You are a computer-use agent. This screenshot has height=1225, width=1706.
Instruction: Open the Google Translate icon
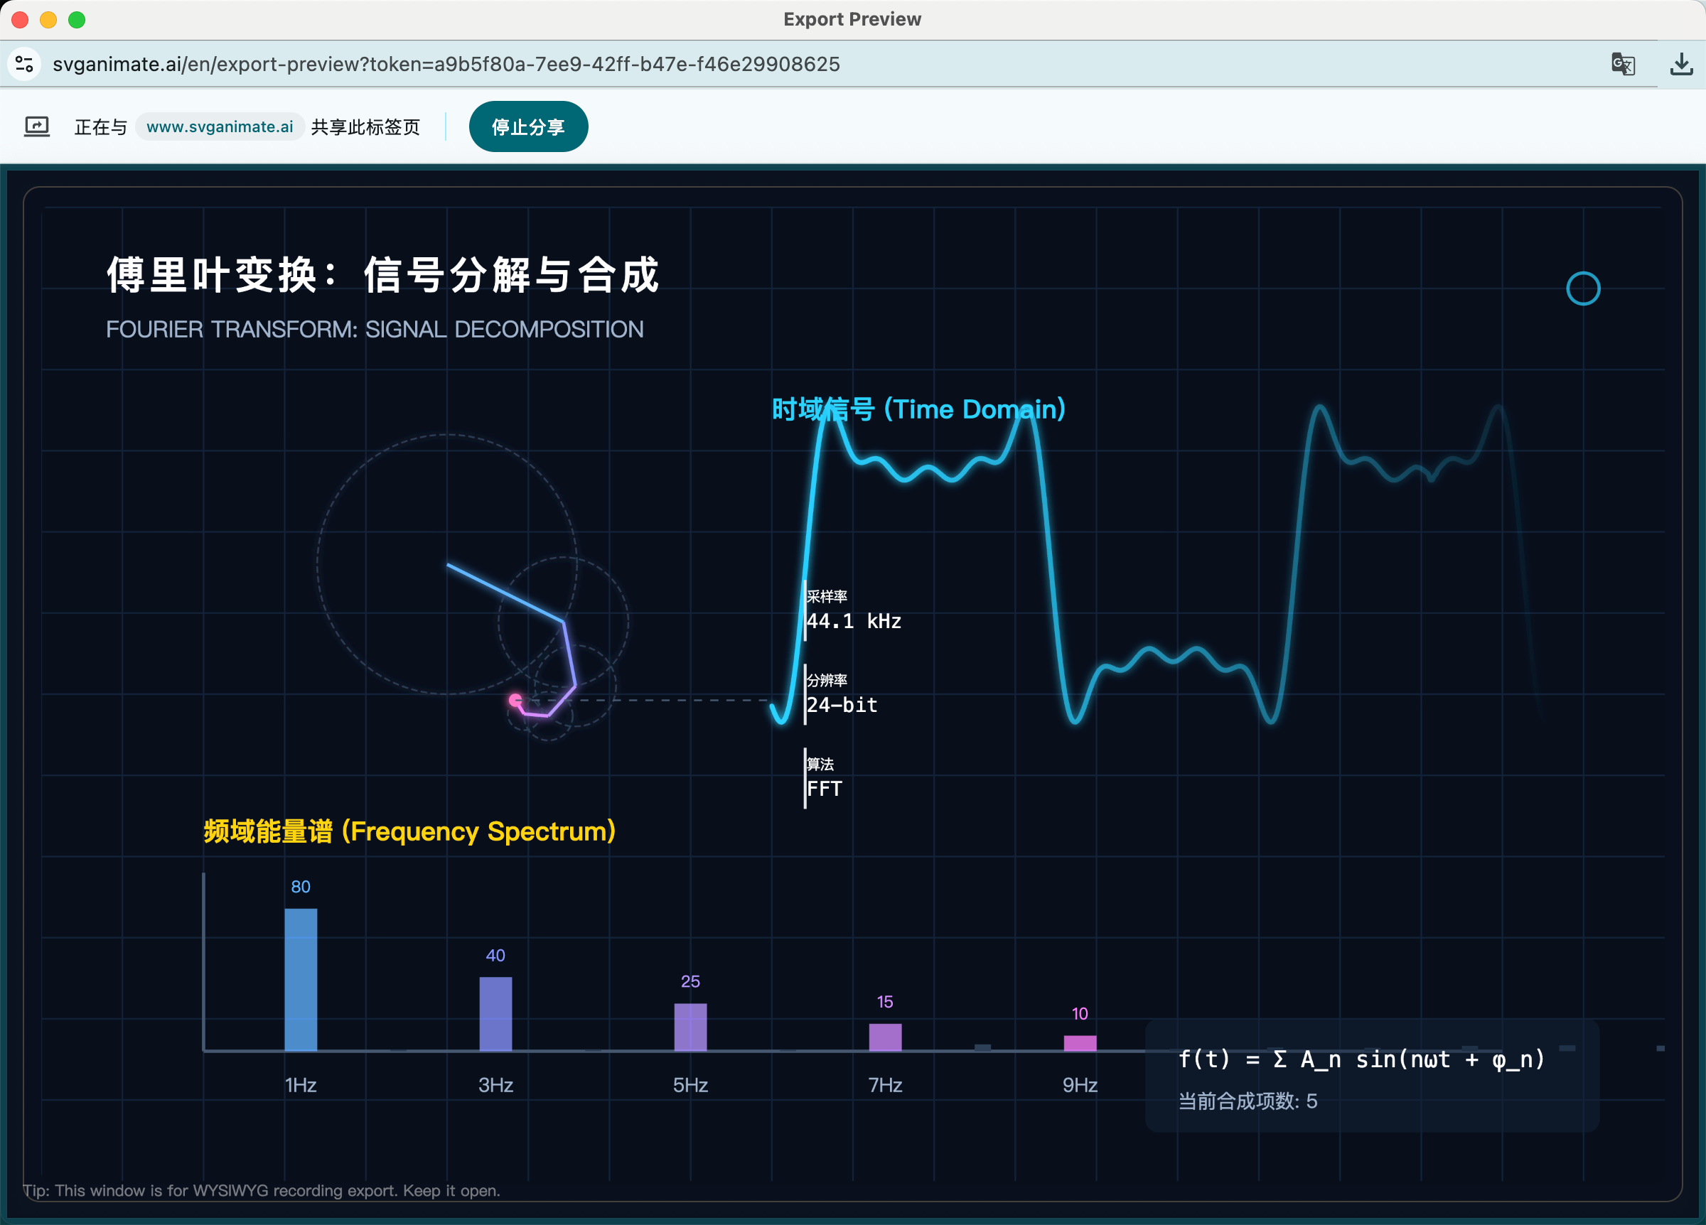pyautogui.click(x=1623, y=64)
